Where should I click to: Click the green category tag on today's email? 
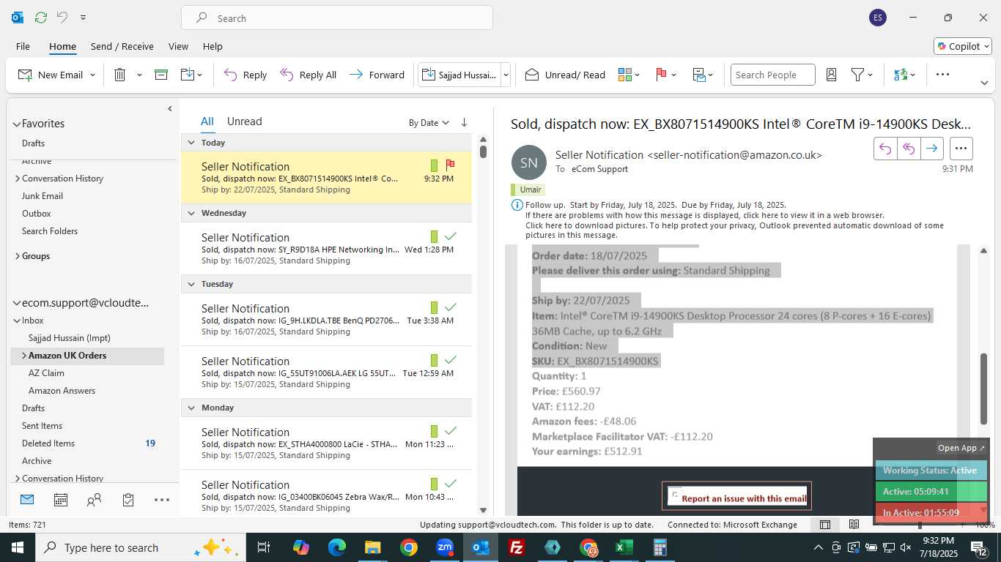[x=434, y=165]
